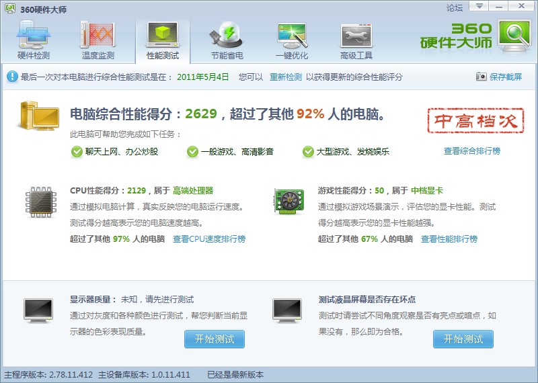
Task: Switch to the 硬件检测 tab label
Action: click(x=34, y=56)
